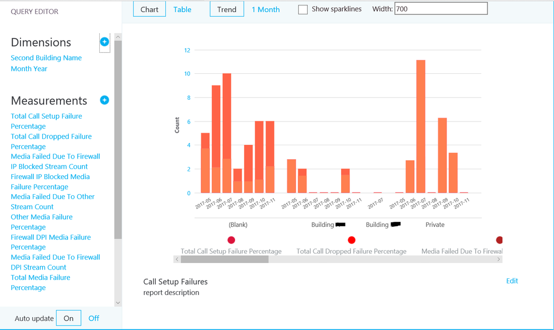The width and height of the screenshot is (554, 330).
Task: Open Media Failed Due To Firewall DPI Stream Count
Action: [x=55, y=262]
